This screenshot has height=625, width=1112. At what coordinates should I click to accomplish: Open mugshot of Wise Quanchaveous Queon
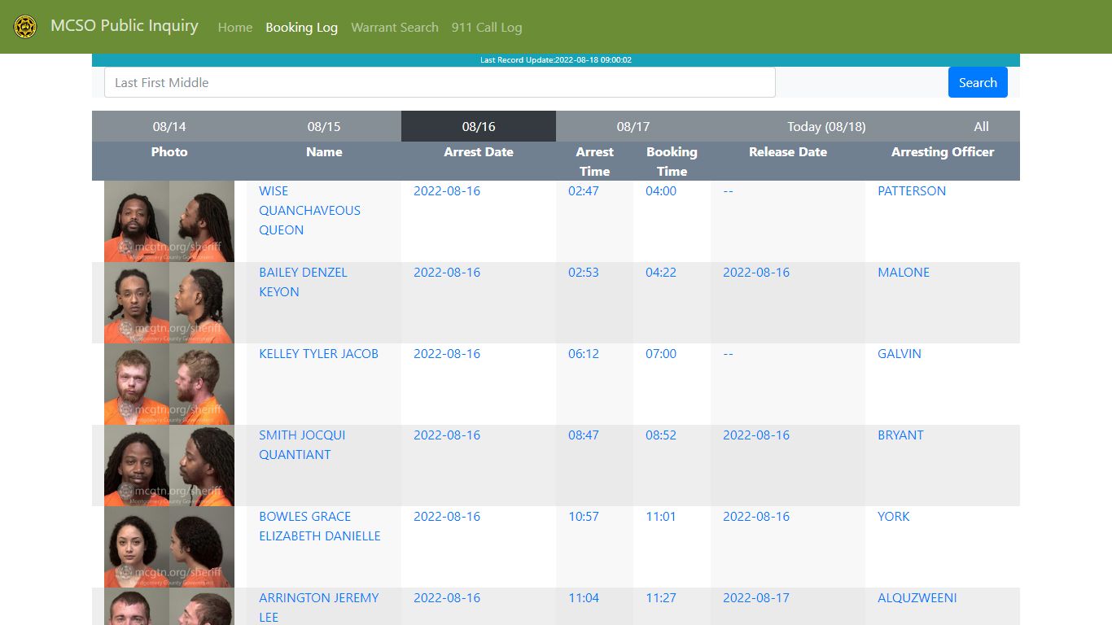tap(169, 221)
